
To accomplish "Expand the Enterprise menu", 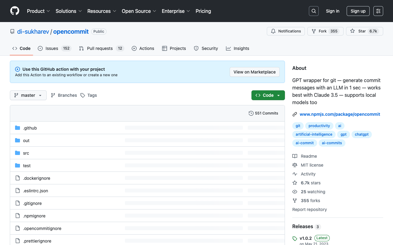I will (x=176, y=11).
